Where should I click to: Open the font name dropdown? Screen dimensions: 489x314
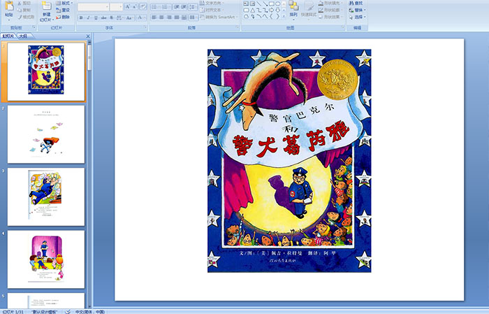(108, 7)
